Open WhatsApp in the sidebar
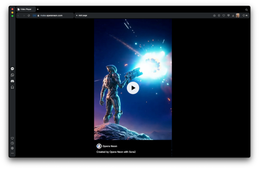Image resolution: width=259 pixels, height=169 pixels. tap(12, 75)
